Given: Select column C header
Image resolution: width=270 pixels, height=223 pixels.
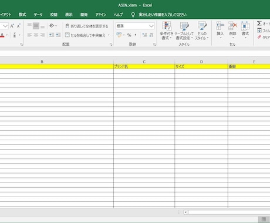Looking at the screenshot, I should click(x=144, y=62).
